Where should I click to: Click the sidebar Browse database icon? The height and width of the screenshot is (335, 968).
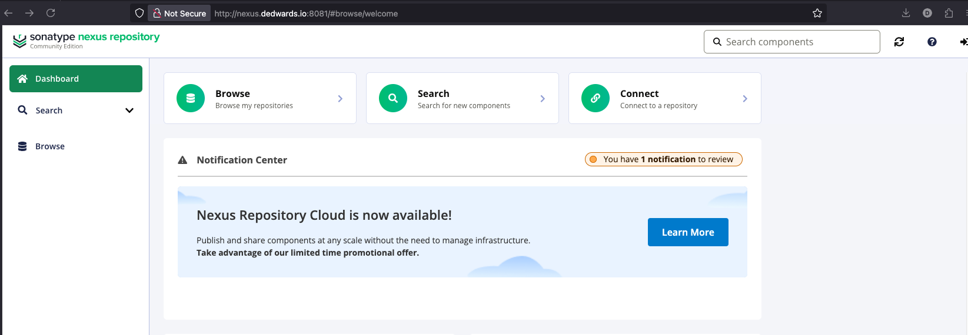click(x=22, y=146)
